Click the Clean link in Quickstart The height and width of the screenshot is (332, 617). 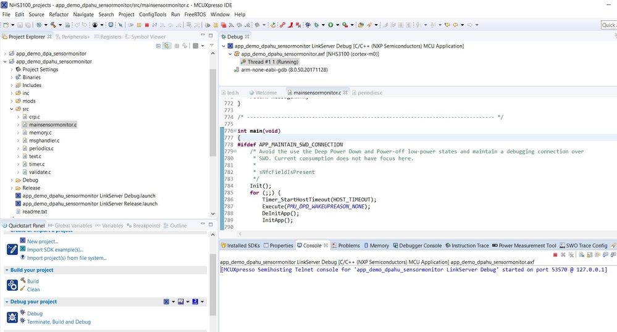(x=33, y=289)
